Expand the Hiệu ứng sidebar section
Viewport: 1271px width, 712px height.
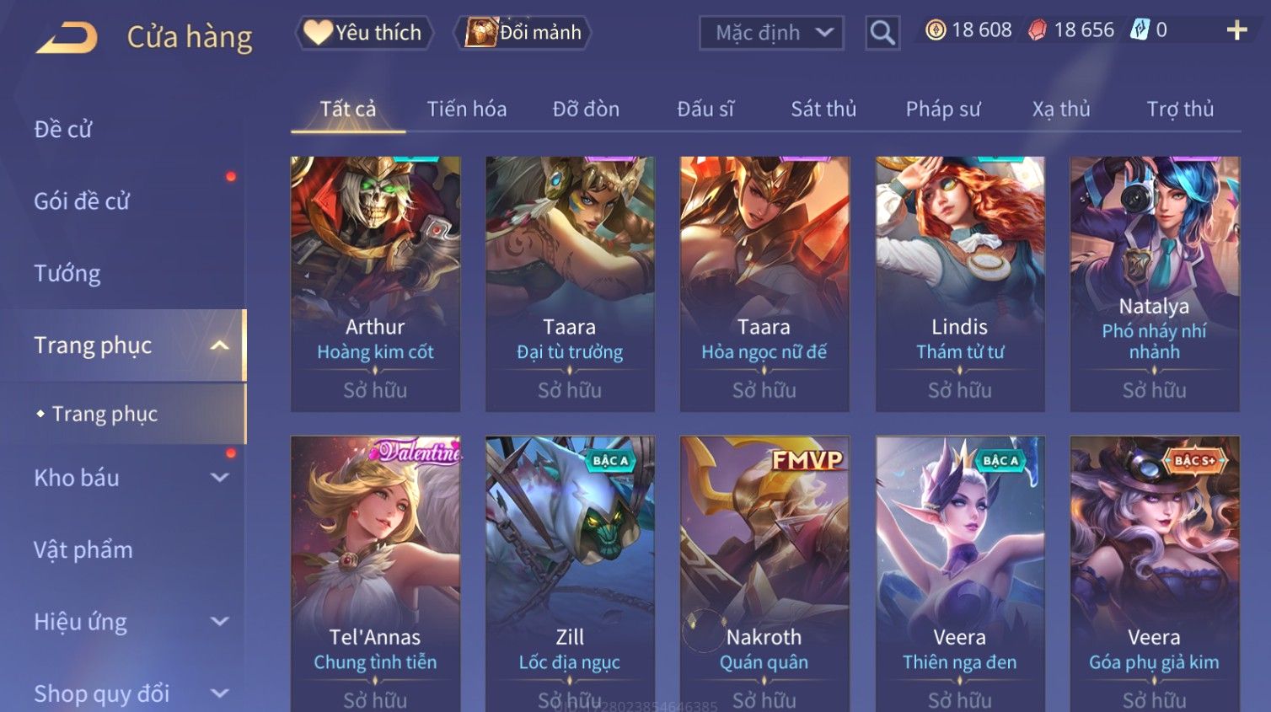tap(219, 622)
